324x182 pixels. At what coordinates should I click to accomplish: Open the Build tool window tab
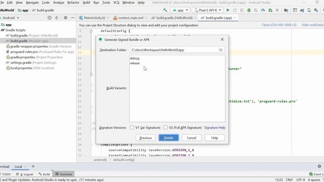point(44,174)
